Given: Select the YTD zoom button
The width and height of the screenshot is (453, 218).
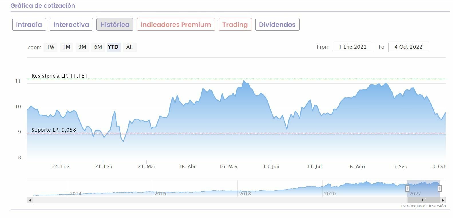Looking at the screenshot, I should (113, 47).
